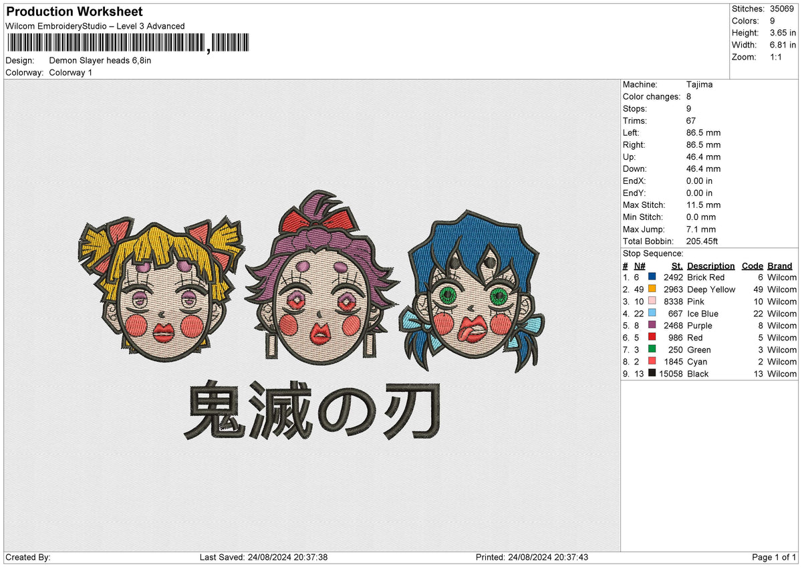Click the St. column header

[678, 266]
